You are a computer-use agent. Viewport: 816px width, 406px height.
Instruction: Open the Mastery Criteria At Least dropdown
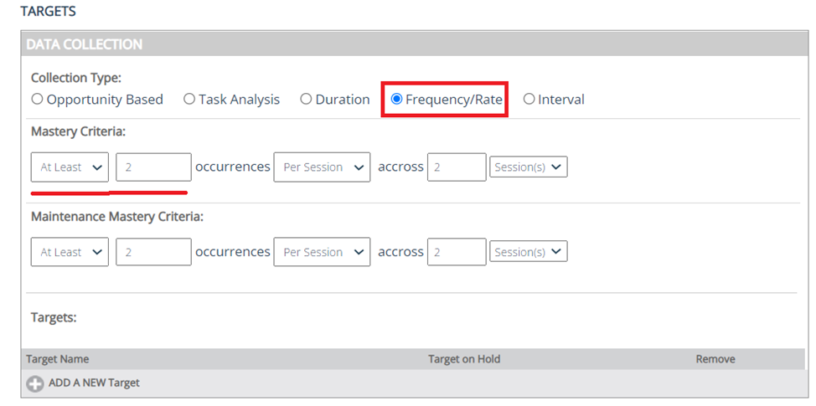click(70, 167)
